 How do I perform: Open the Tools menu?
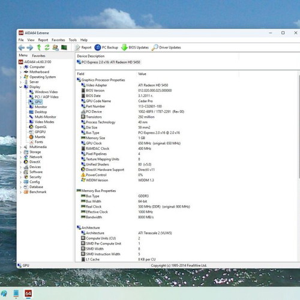[x=73, y=40]
